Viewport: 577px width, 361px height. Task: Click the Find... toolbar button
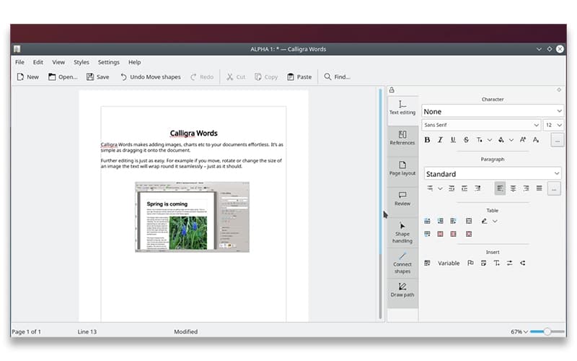337,77
